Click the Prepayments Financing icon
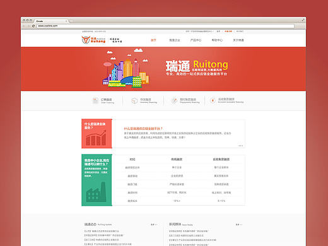Viewport: 328px width, 246px height. [x=175, y=101]
